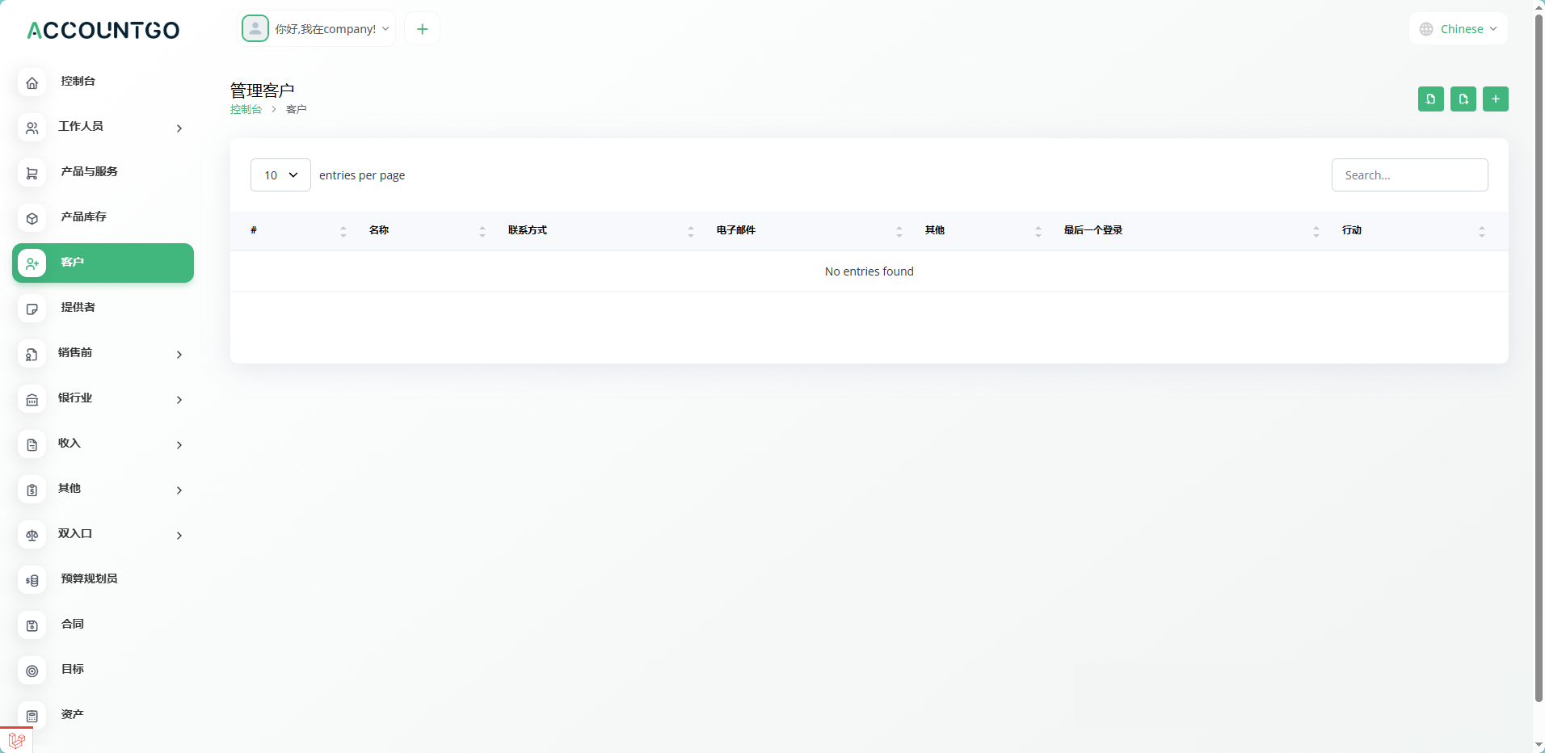Click in the Search input field
1545x753 pixels.
point(1409,175)
